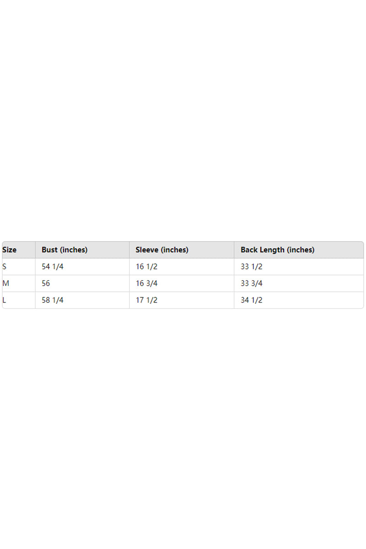
Task: Click back length '33 1/2' for size S
Action: 252,267
